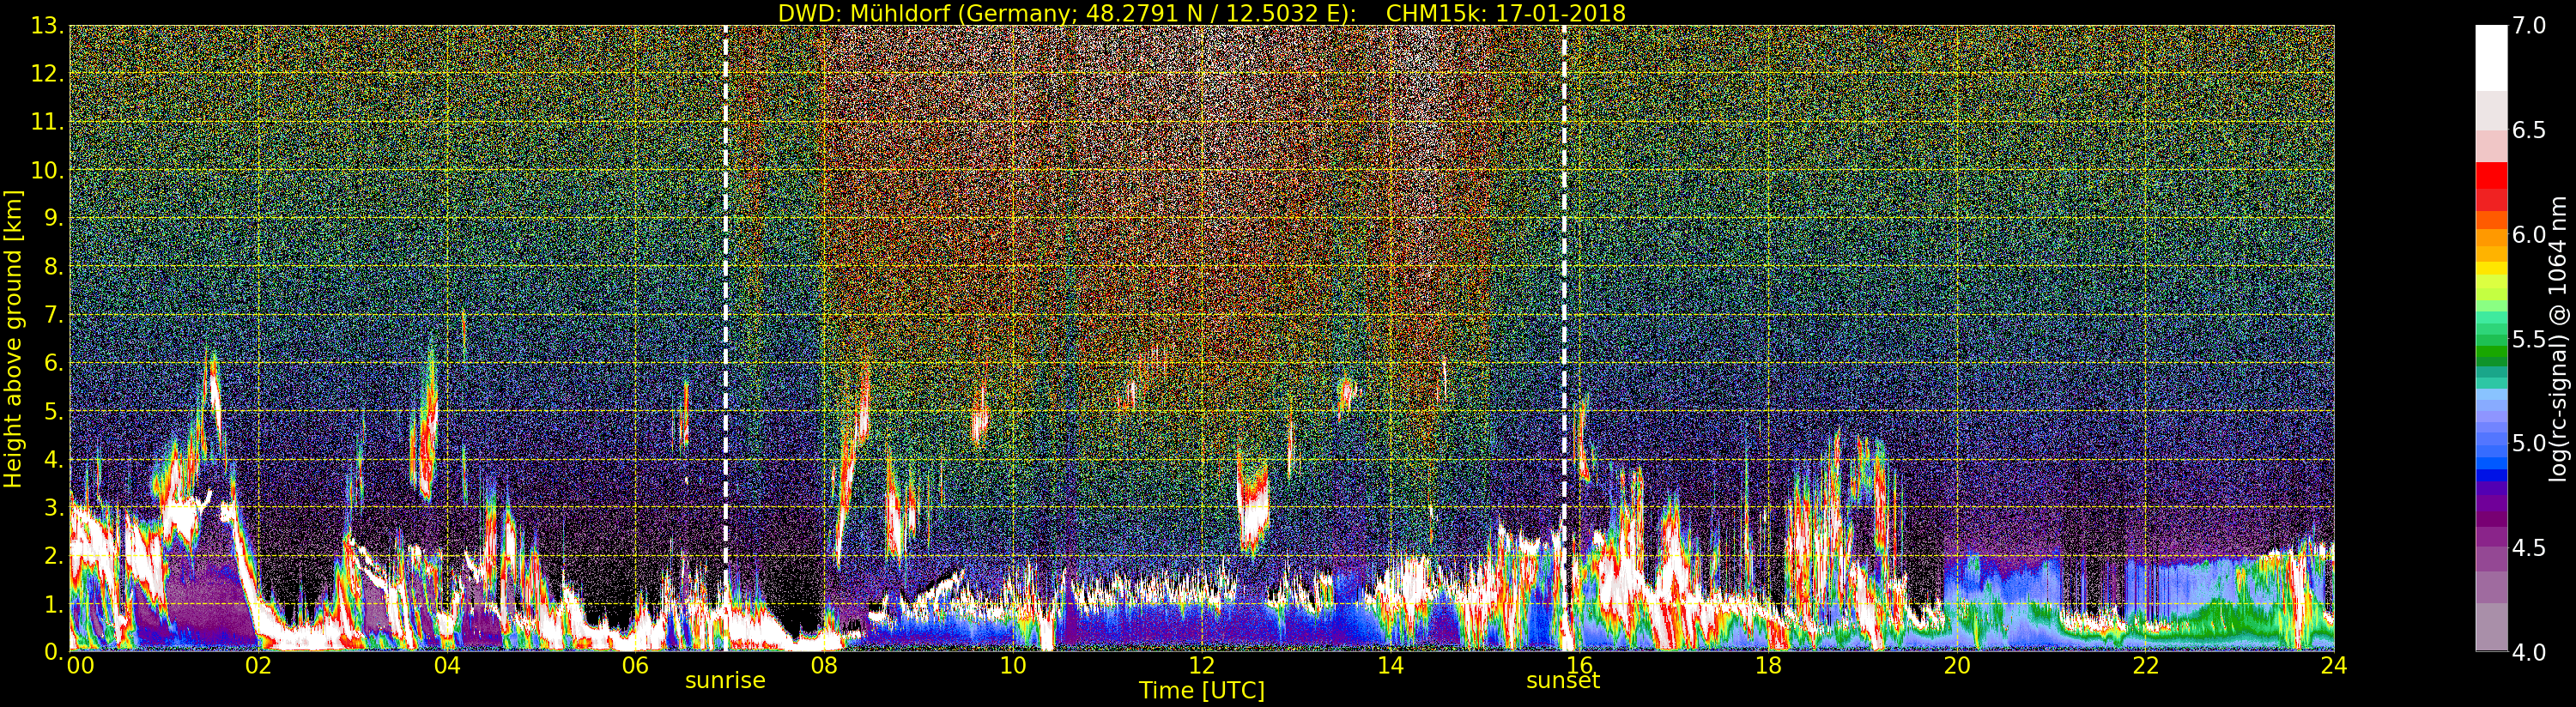Viewport: 2576px width, 707px height.
Task: Click the height tick label '5.'
Action: [54, 411]
